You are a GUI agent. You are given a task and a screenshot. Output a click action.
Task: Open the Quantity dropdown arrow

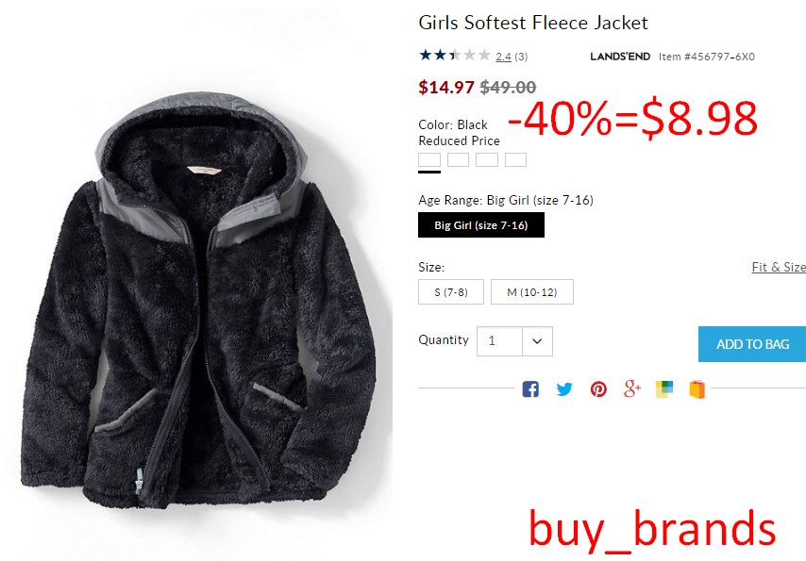[537, 341]
